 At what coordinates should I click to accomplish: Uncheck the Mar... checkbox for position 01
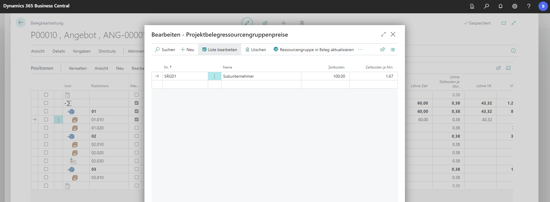point(136,111)
